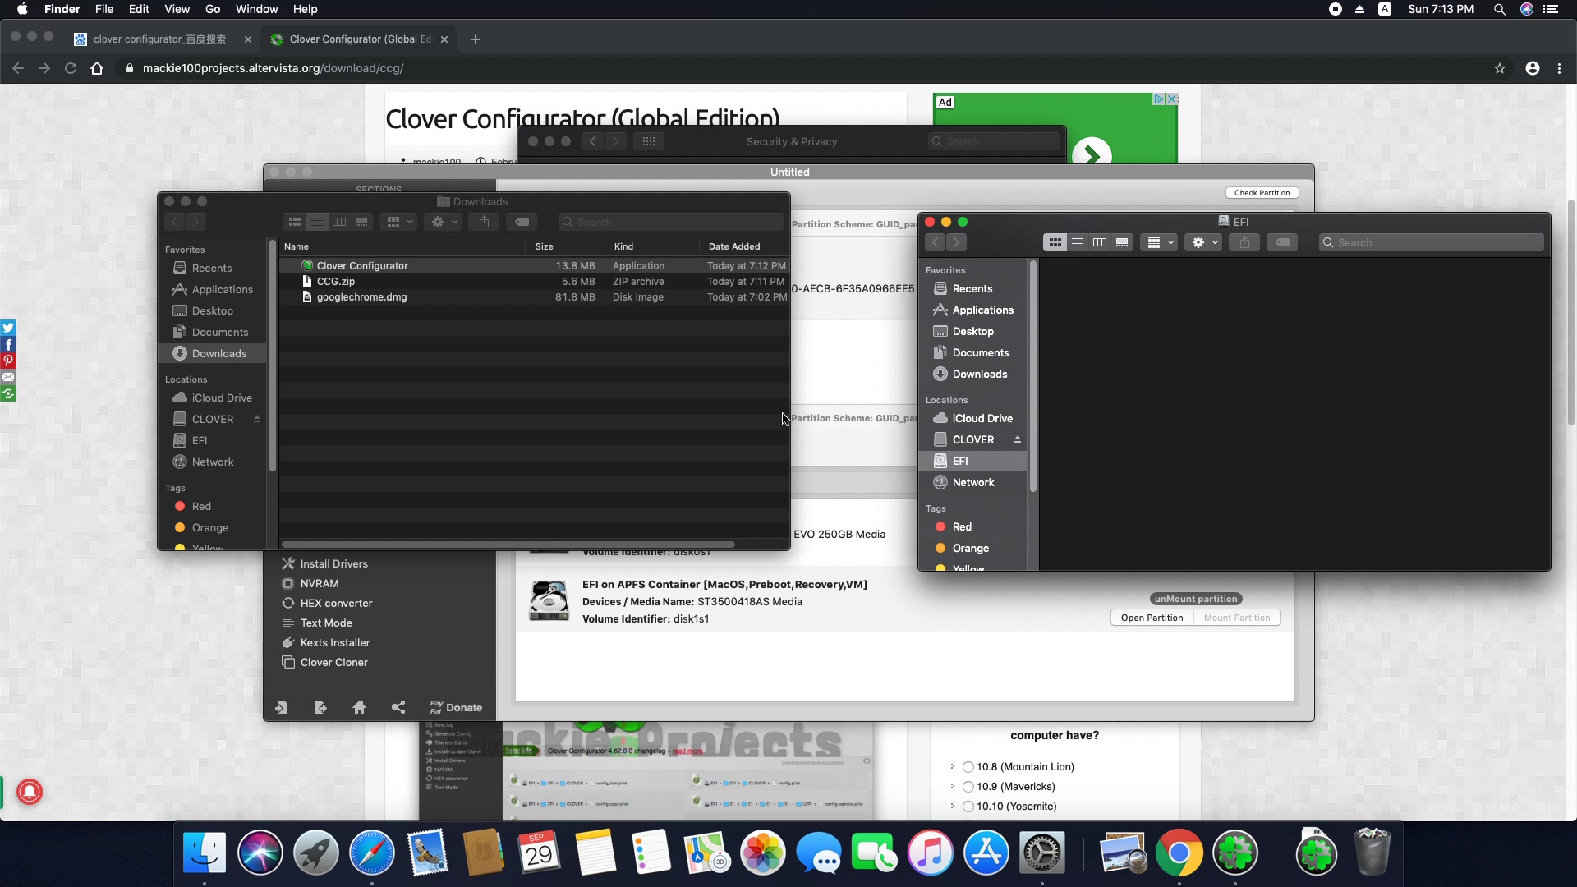Click the Check Partition button
Image resolution: width=1577 pixels, height=887 pixels.
click(1262, 193)
